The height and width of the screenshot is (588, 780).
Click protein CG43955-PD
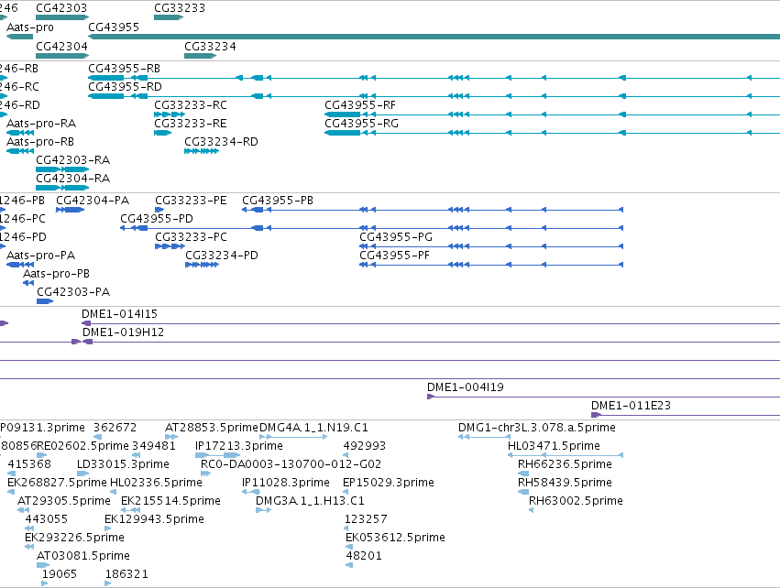click(x=157, y=219)
